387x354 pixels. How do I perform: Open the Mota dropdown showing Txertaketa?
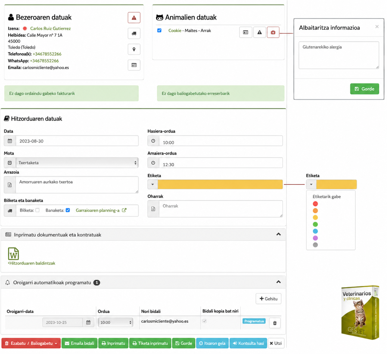point(77,163)
